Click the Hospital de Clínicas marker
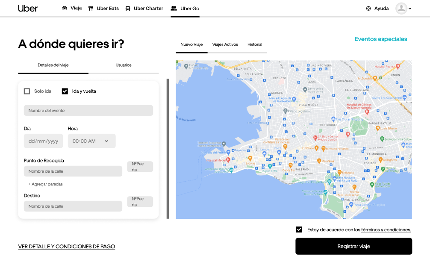This screenshot has height=268, width=430. [x=367, y=112]
